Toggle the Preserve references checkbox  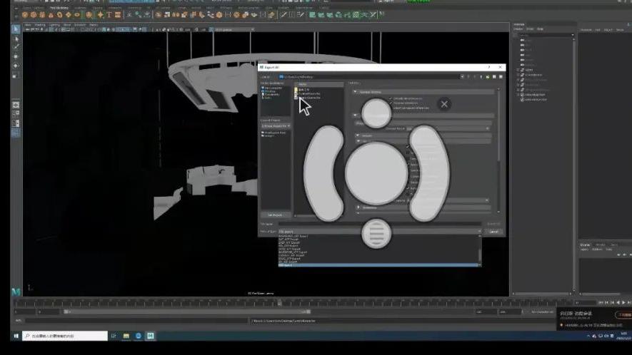coord(391,103)
